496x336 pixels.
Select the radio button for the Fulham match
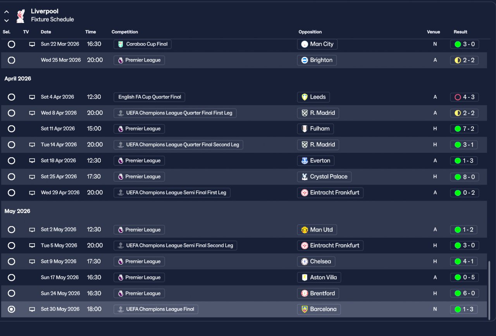point(12,129)
